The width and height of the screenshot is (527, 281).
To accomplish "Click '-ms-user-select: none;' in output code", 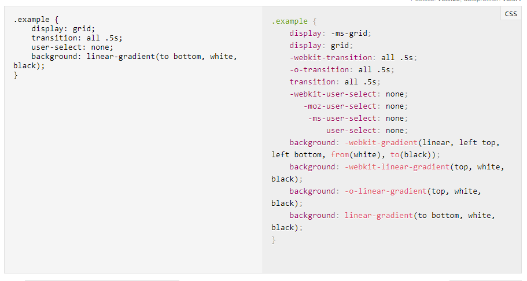I will (x=358, y=118).
